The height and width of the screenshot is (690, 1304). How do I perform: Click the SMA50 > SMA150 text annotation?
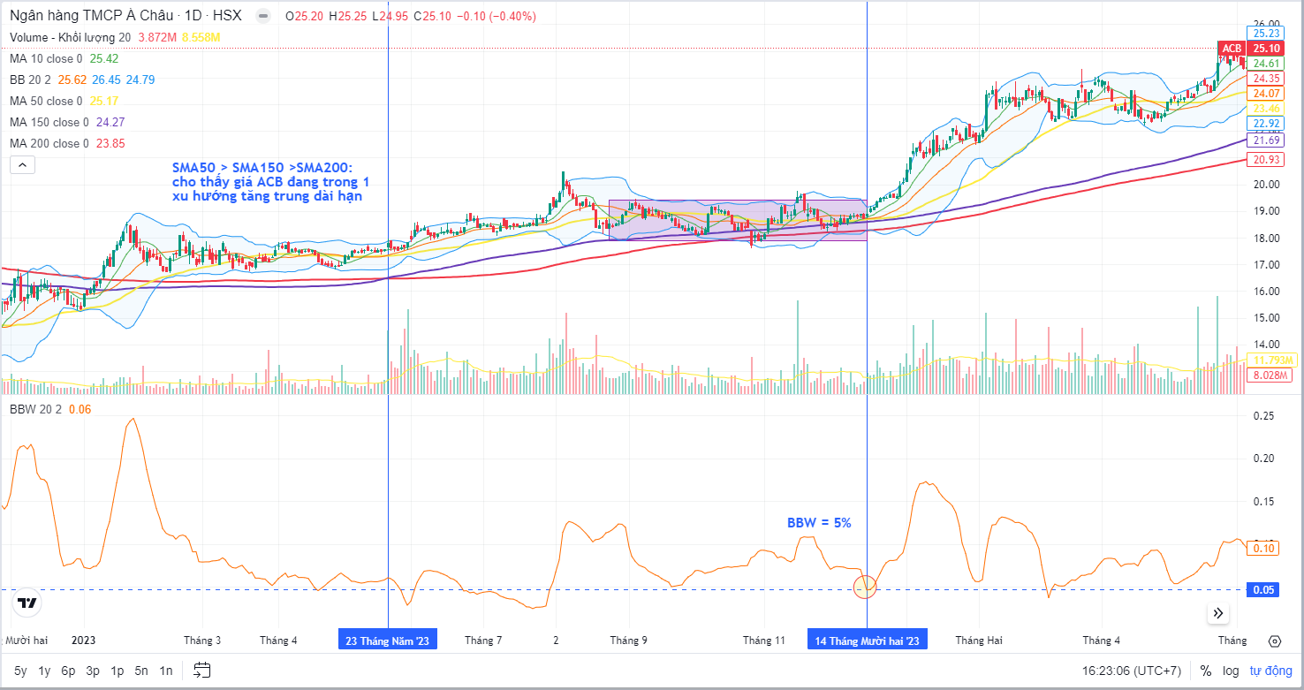click(x=271, y=181)
